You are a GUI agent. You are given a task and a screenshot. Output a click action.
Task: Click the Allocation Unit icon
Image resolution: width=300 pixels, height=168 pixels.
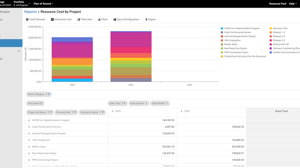click(x=53, y=20)
